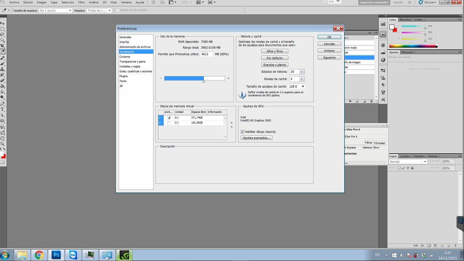Enable the C:\ scratch disk checkbox
Viewport: 464px width, 261px height.
(169, 123)
